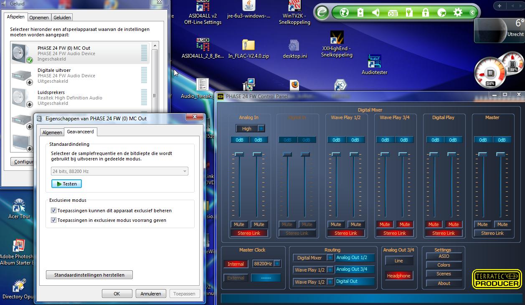
Task: Click the TerraTec Producer logo in the control panel
Action: click(x=497, y=279)
